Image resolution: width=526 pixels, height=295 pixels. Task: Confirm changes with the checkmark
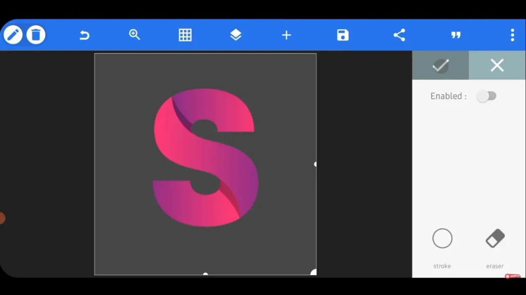[x=441, y=65]
